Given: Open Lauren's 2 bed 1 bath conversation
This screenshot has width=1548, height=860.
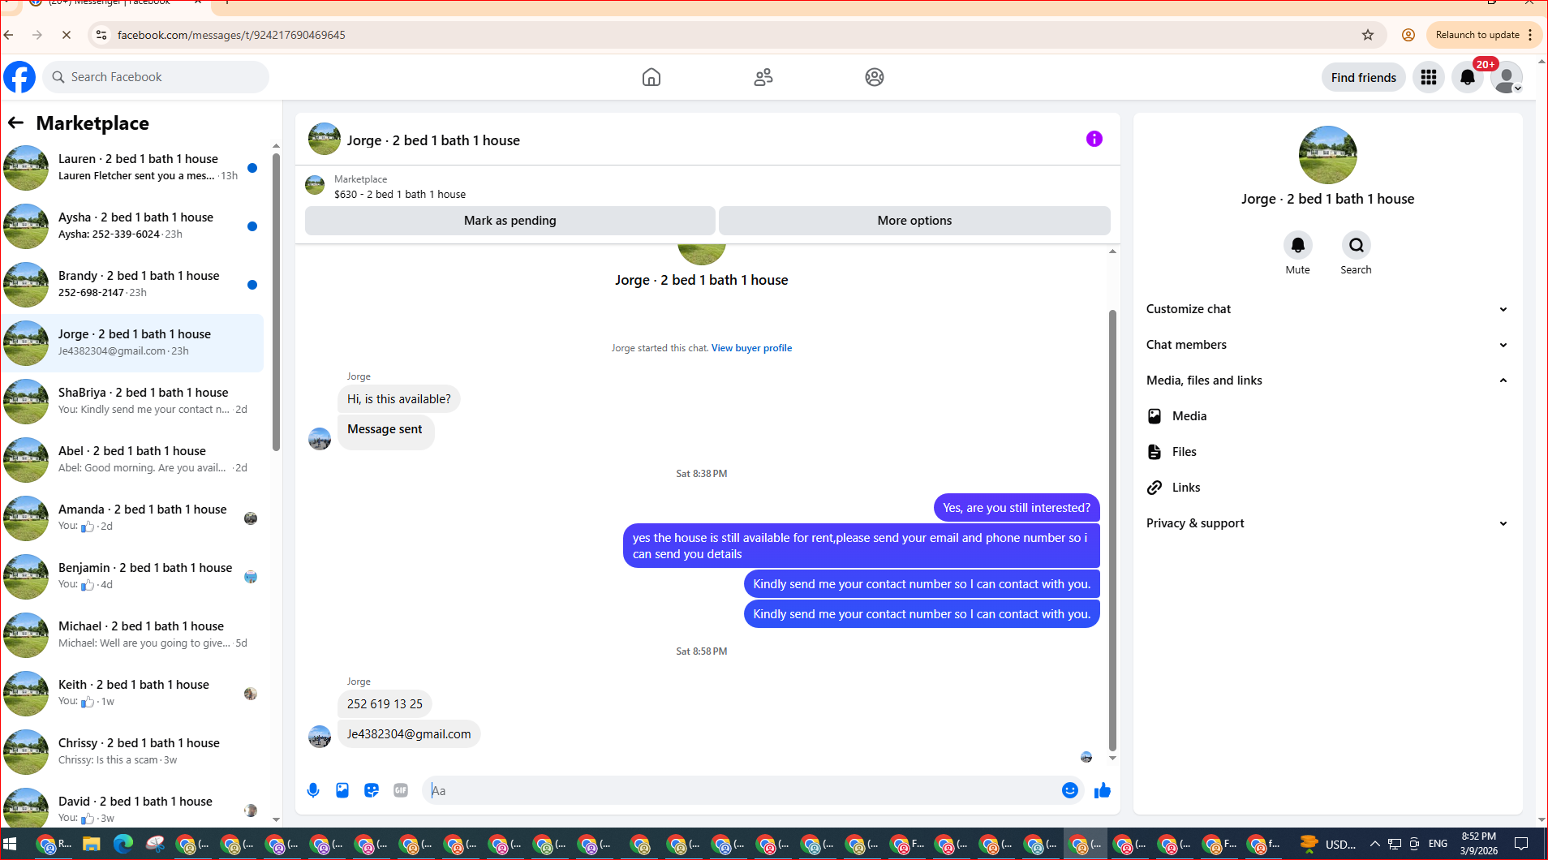Looking at the screenshot, I should [x=133, y=168].
